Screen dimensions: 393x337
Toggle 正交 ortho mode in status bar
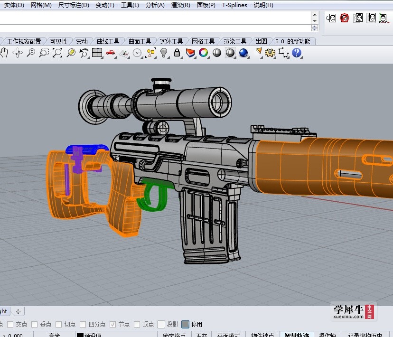point(202,335)
